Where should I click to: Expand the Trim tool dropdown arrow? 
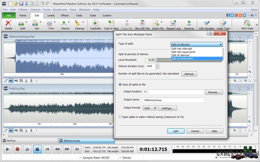55,22
